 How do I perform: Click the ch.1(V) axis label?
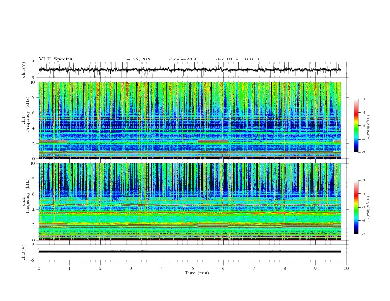[24, 70]
